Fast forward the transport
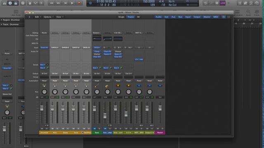Viewport: 264px width, 148px height. click(58, 3)
